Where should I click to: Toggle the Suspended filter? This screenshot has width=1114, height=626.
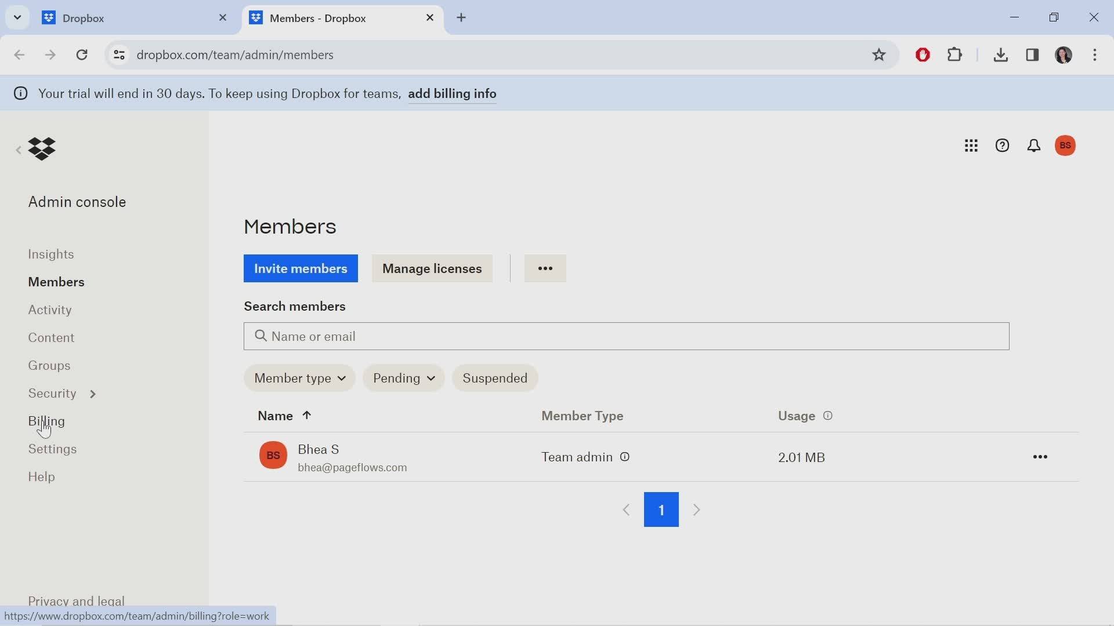point(495,378)
